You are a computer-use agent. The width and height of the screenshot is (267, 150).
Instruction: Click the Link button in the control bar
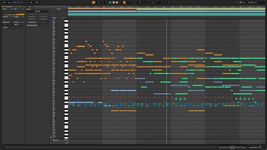coord(4,2)
